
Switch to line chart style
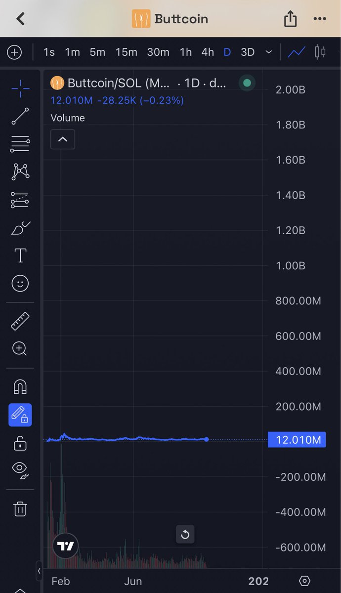297,52
